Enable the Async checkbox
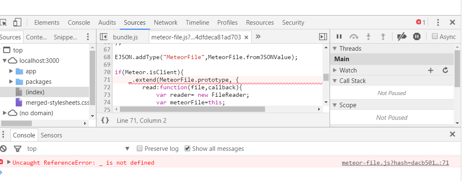This screenshot has width=468, height=181. [435, 37]
